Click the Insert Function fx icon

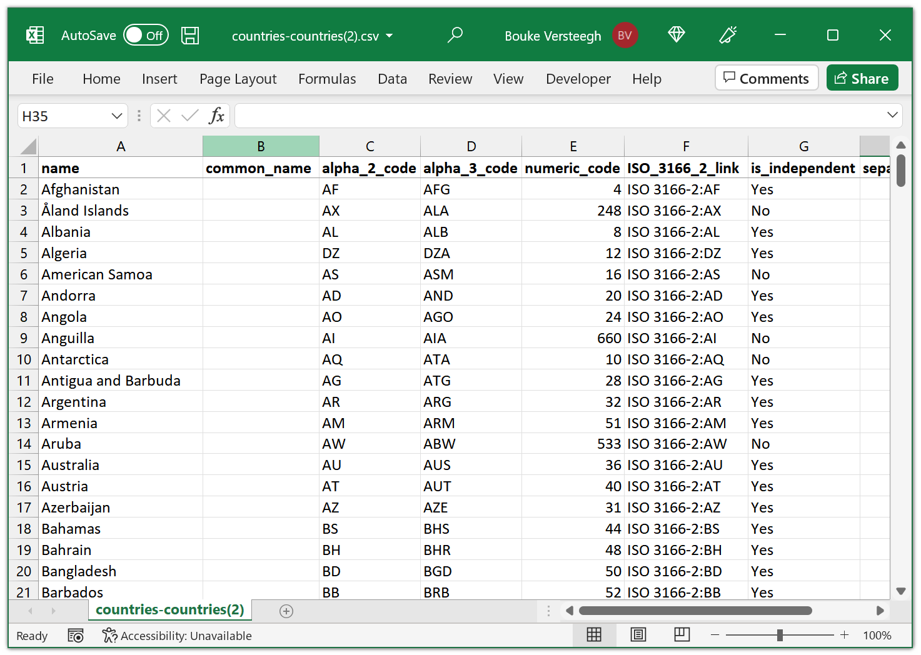[x=216, y=116]
